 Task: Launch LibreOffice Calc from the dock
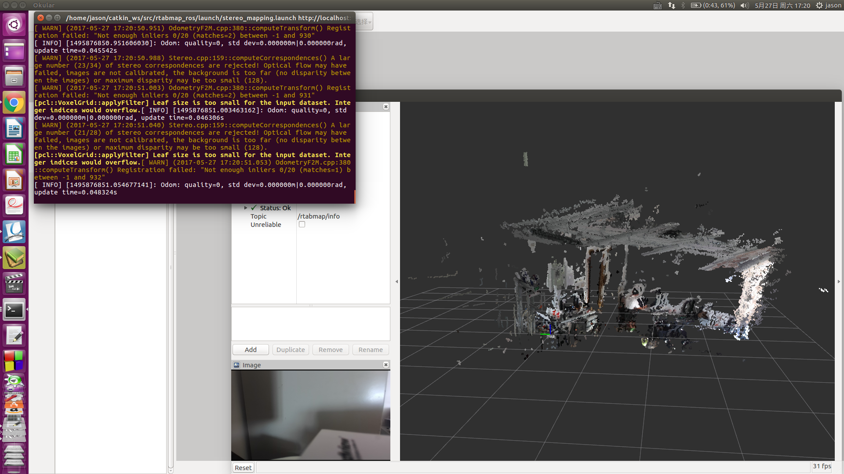tap(14, 155)
